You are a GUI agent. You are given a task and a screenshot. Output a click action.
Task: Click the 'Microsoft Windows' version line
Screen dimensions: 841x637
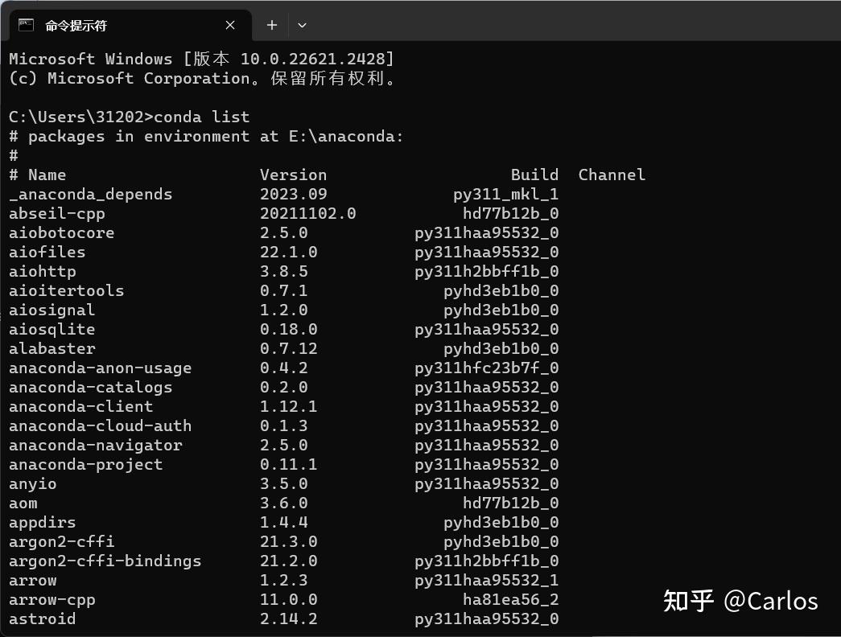click(201, 59)
